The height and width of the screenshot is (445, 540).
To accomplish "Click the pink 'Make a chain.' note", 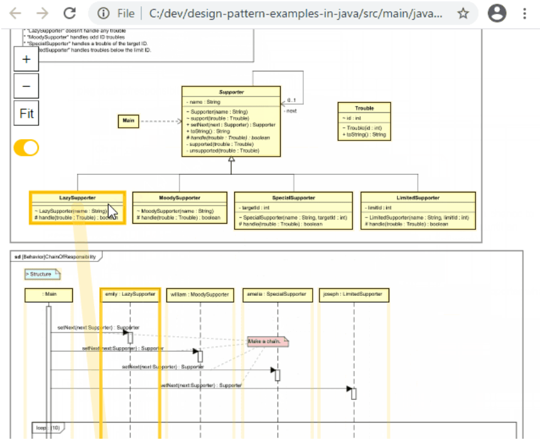I will pyautogui.click(x=267, y=342).
